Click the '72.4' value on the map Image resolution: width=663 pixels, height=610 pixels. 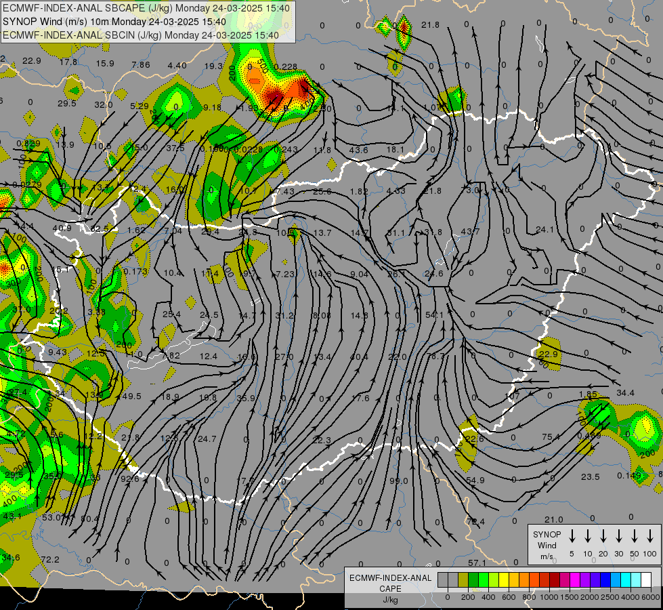[476, 521]
